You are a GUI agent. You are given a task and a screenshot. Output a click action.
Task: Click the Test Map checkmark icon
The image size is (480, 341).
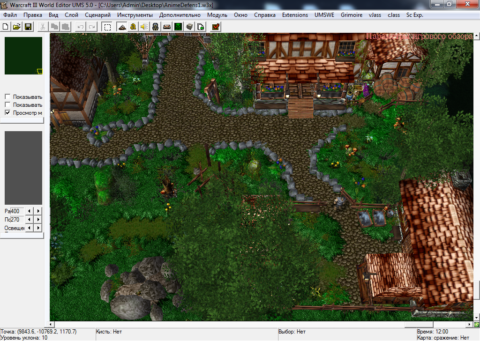click(x=216, y=27)
